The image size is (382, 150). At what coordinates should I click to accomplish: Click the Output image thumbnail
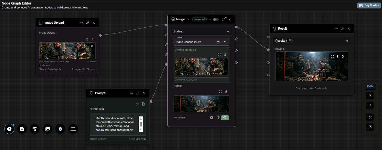coord(201,104)
